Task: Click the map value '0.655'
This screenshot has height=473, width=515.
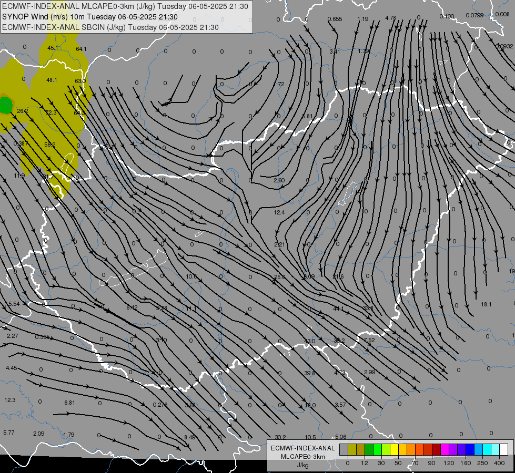Action: point(335,19)
